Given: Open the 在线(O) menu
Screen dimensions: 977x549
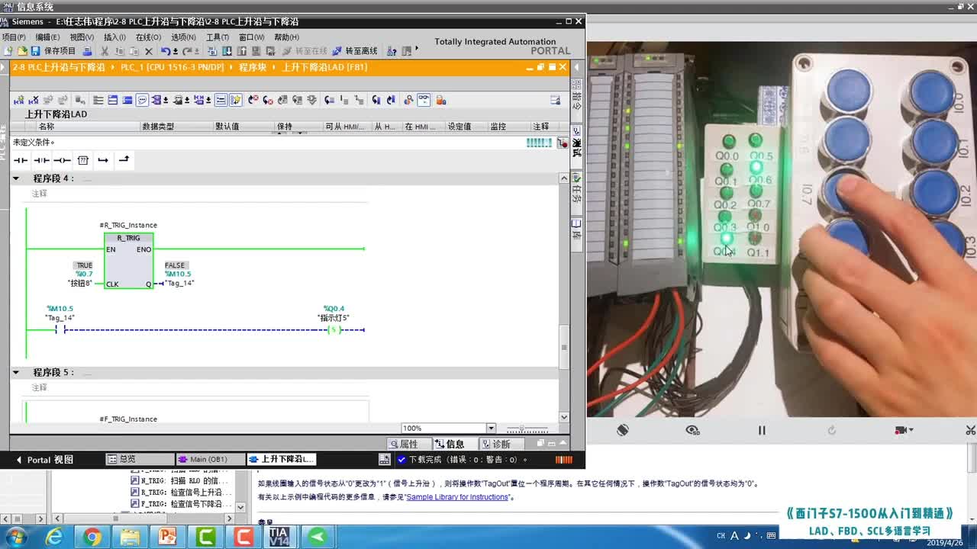Looking at the screenshot, I should click(148, 37).
